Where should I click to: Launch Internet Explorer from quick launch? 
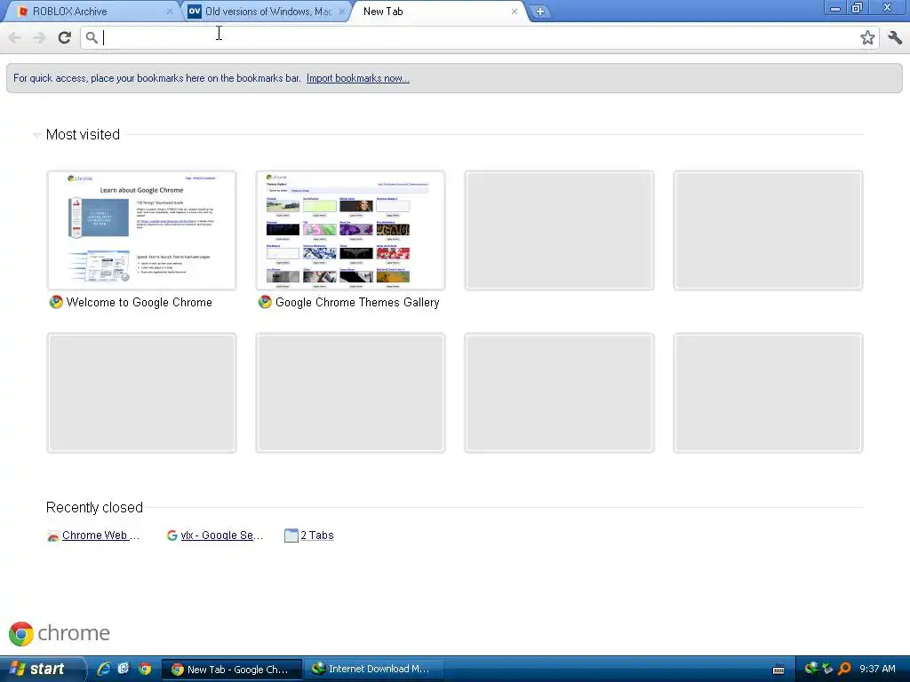point(105,669)
